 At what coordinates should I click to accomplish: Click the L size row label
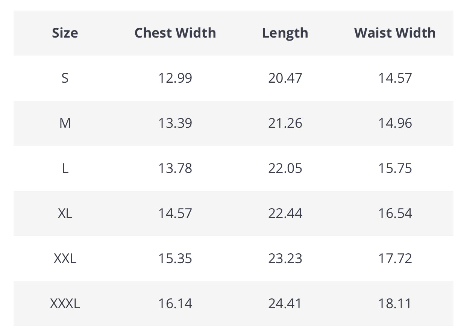pos(65,168)
